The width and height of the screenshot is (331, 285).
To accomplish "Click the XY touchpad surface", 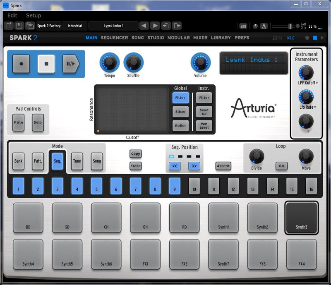I will (132, 110).
